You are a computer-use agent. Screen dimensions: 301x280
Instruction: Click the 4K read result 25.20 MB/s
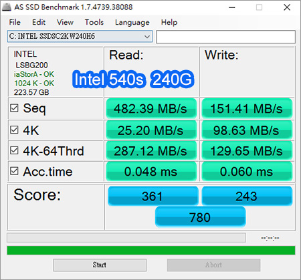(x=151, y=130)
